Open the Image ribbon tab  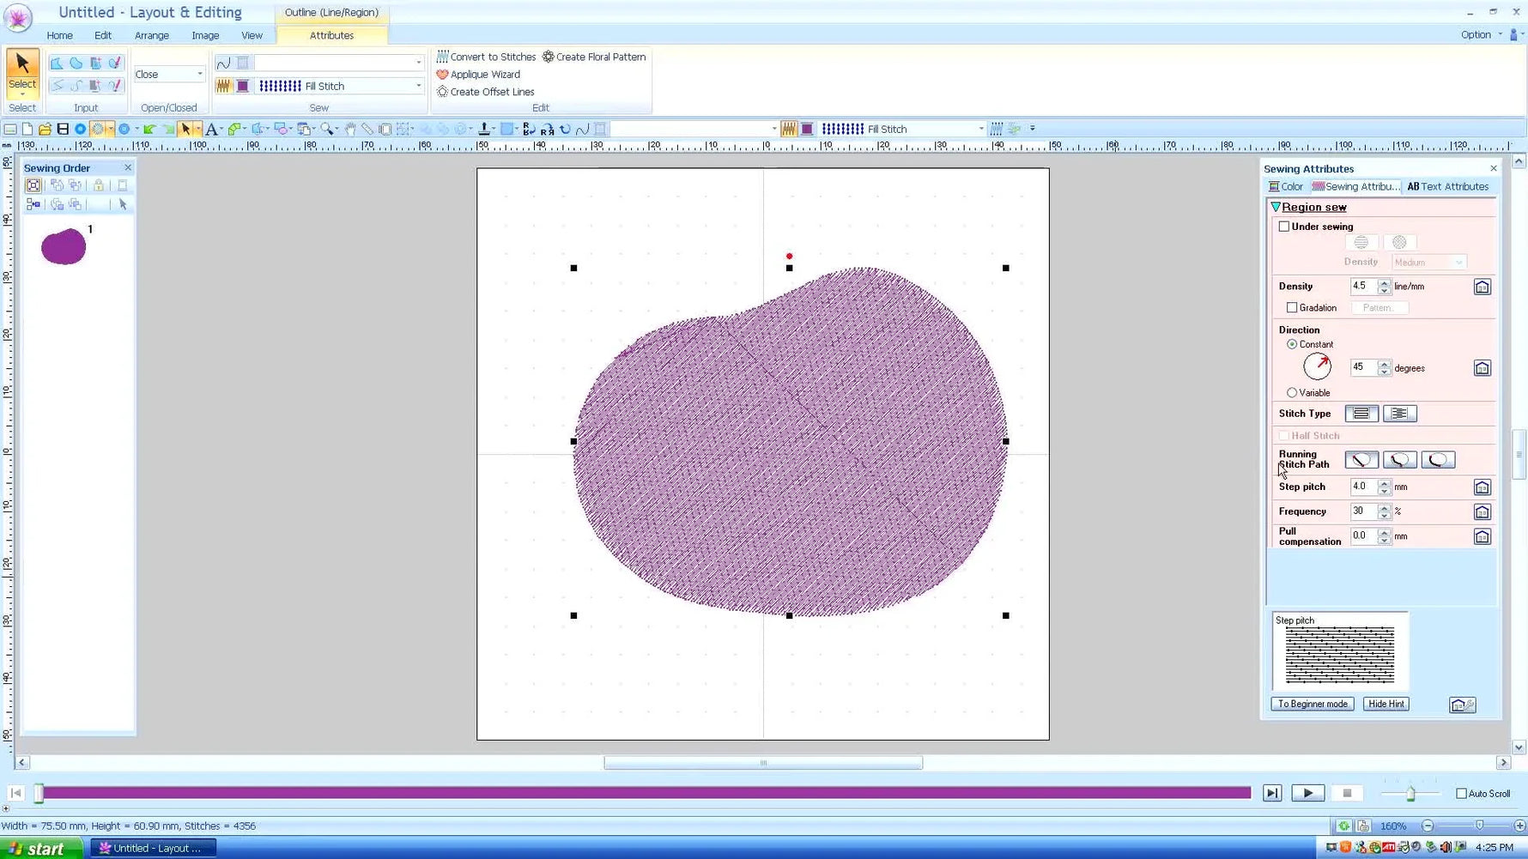[x=205, y=35]
